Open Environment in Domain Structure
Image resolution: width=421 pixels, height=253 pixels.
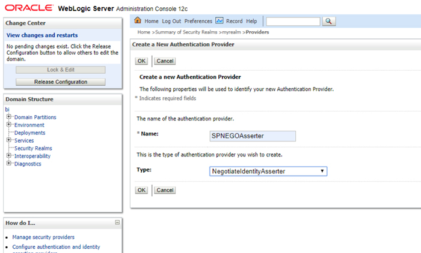pos(29,125)
